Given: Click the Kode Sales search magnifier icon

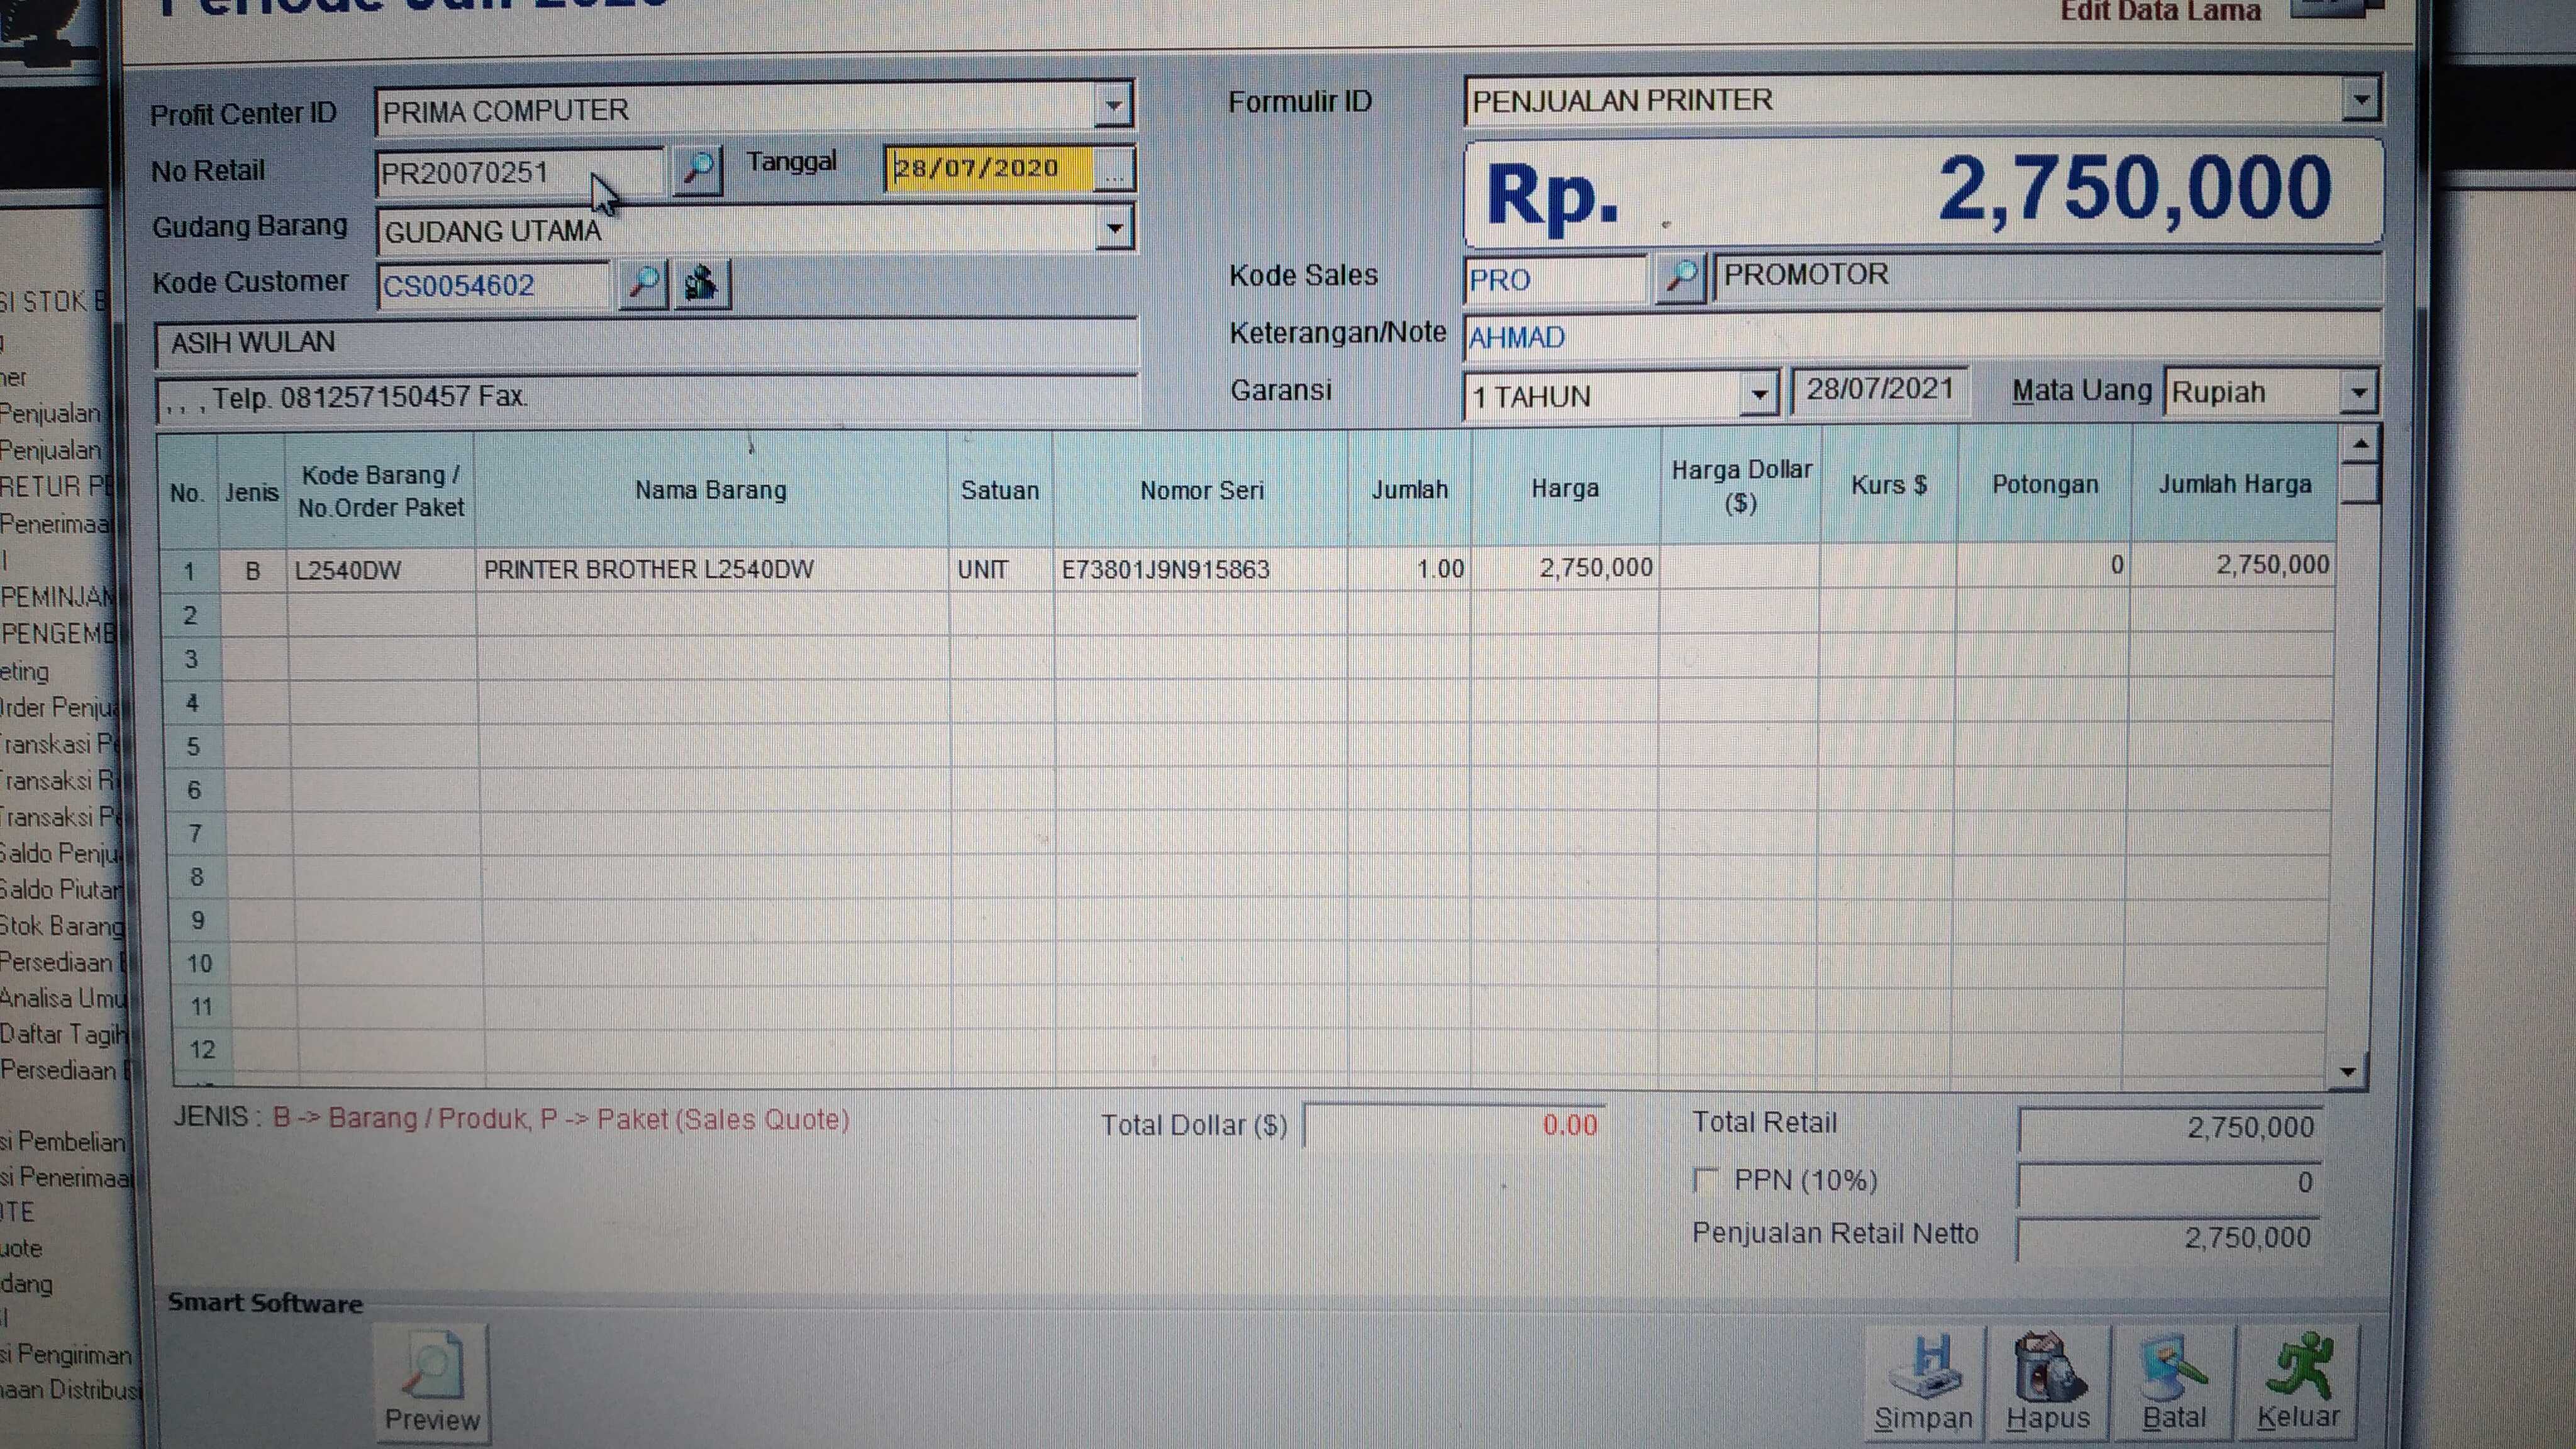Looking at the screenshot, I should 1680,277.
